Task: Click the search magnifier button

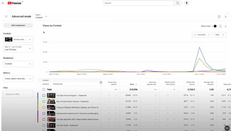Action: (x=178, y=3)
